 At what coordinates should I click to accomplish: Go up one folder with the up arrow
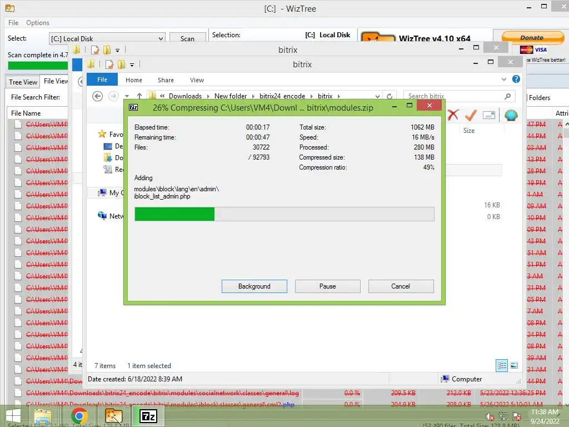(x=139, y=96)
